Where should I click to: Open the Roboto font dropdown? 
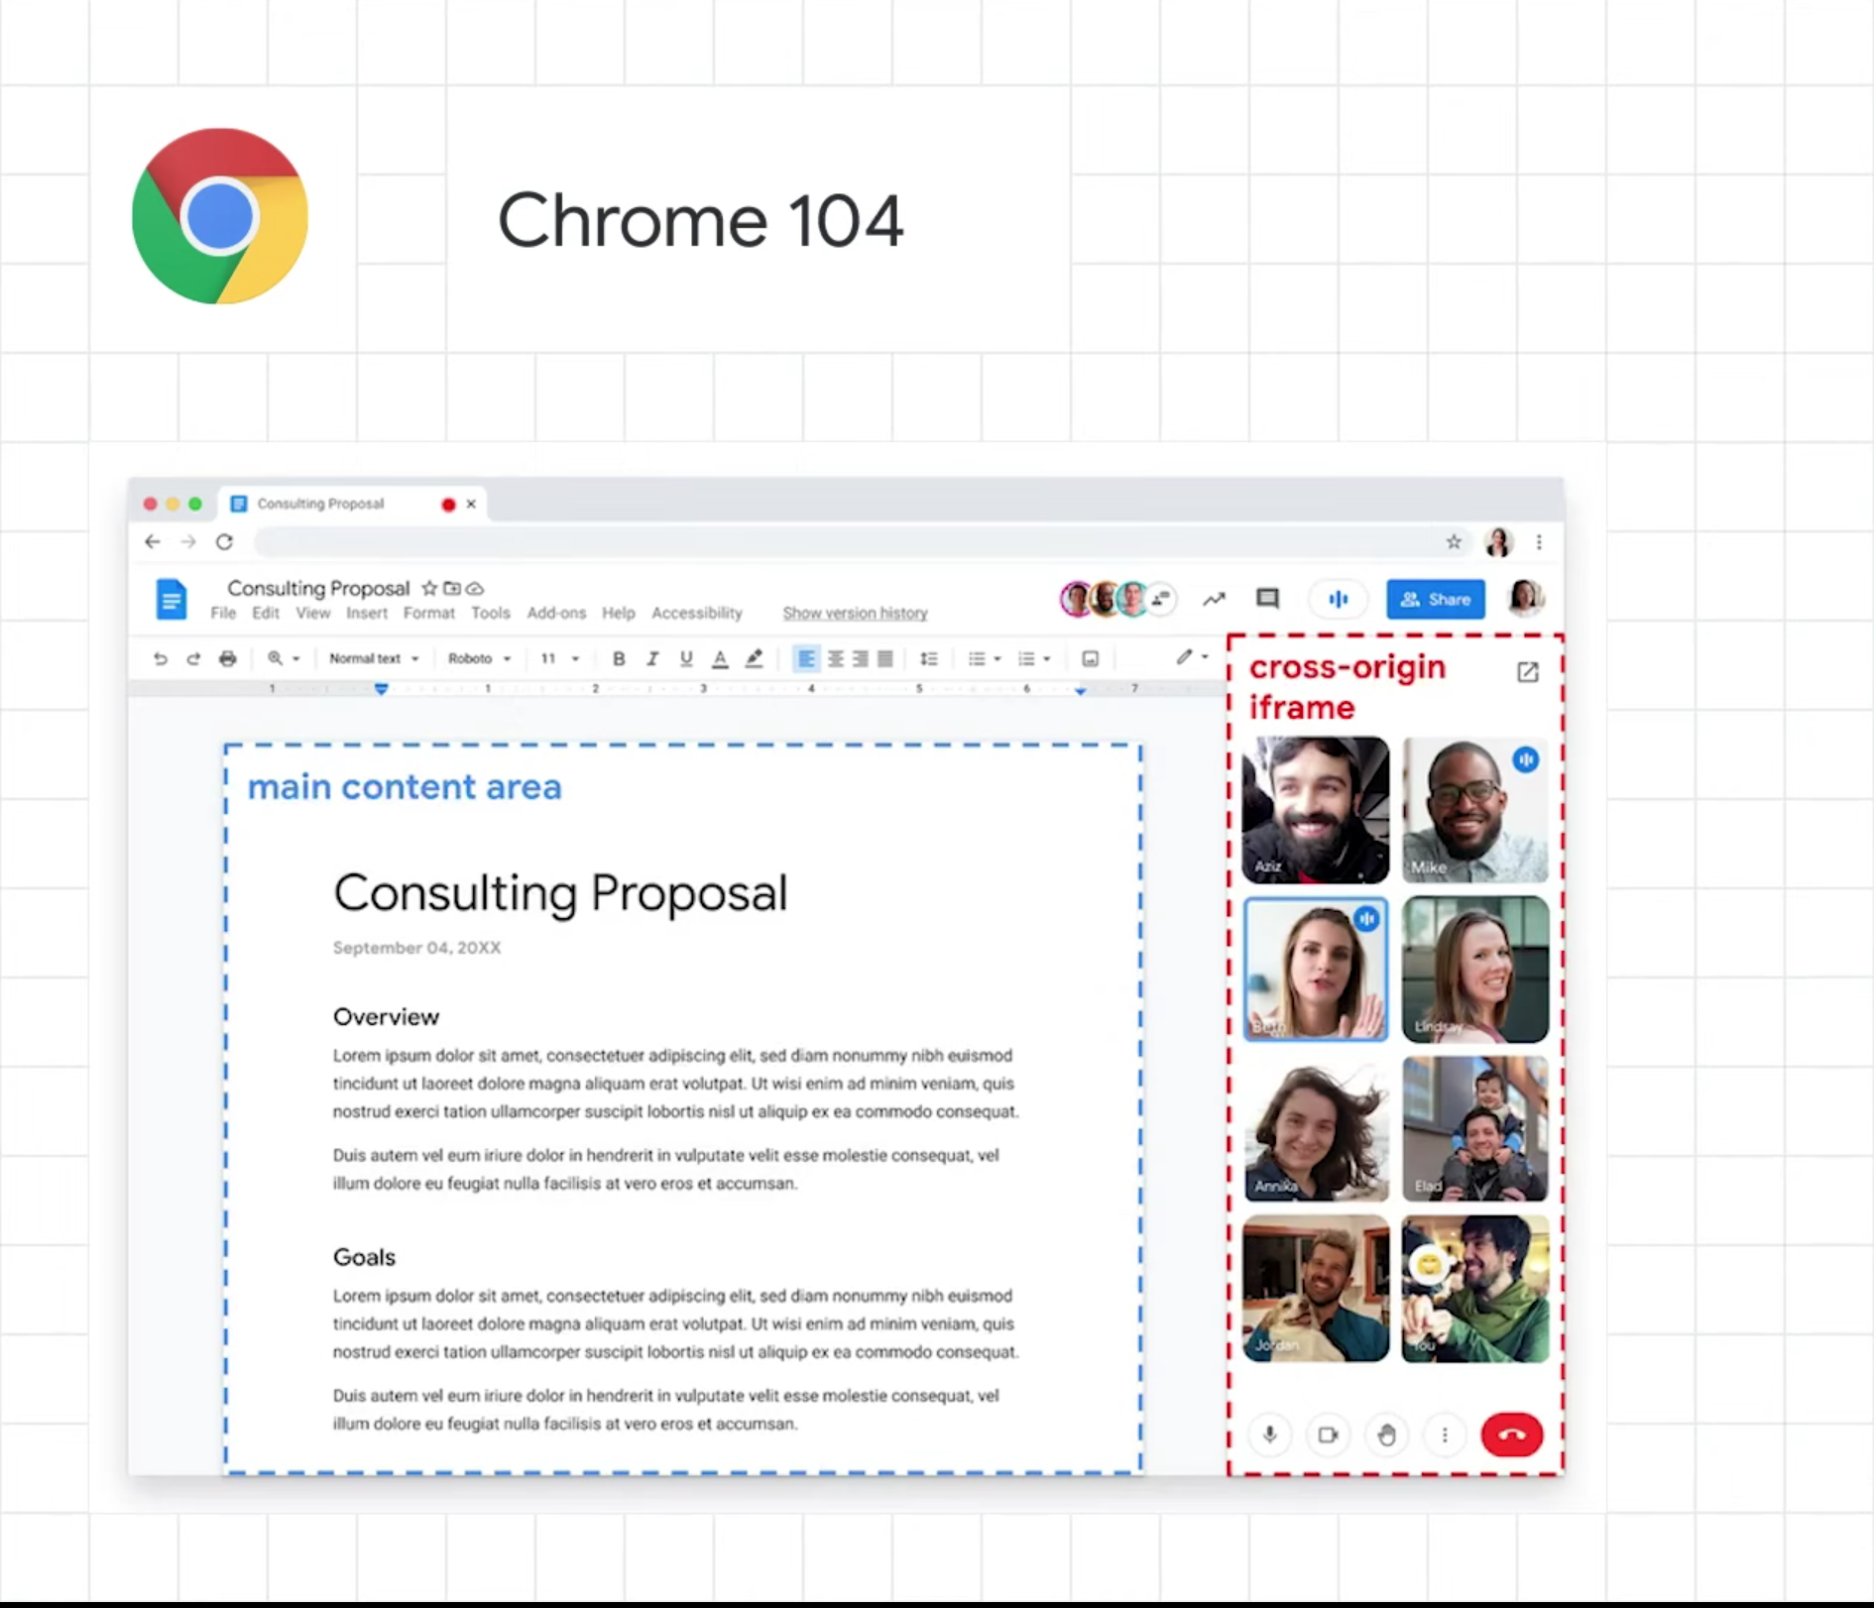tap(479, 658)
